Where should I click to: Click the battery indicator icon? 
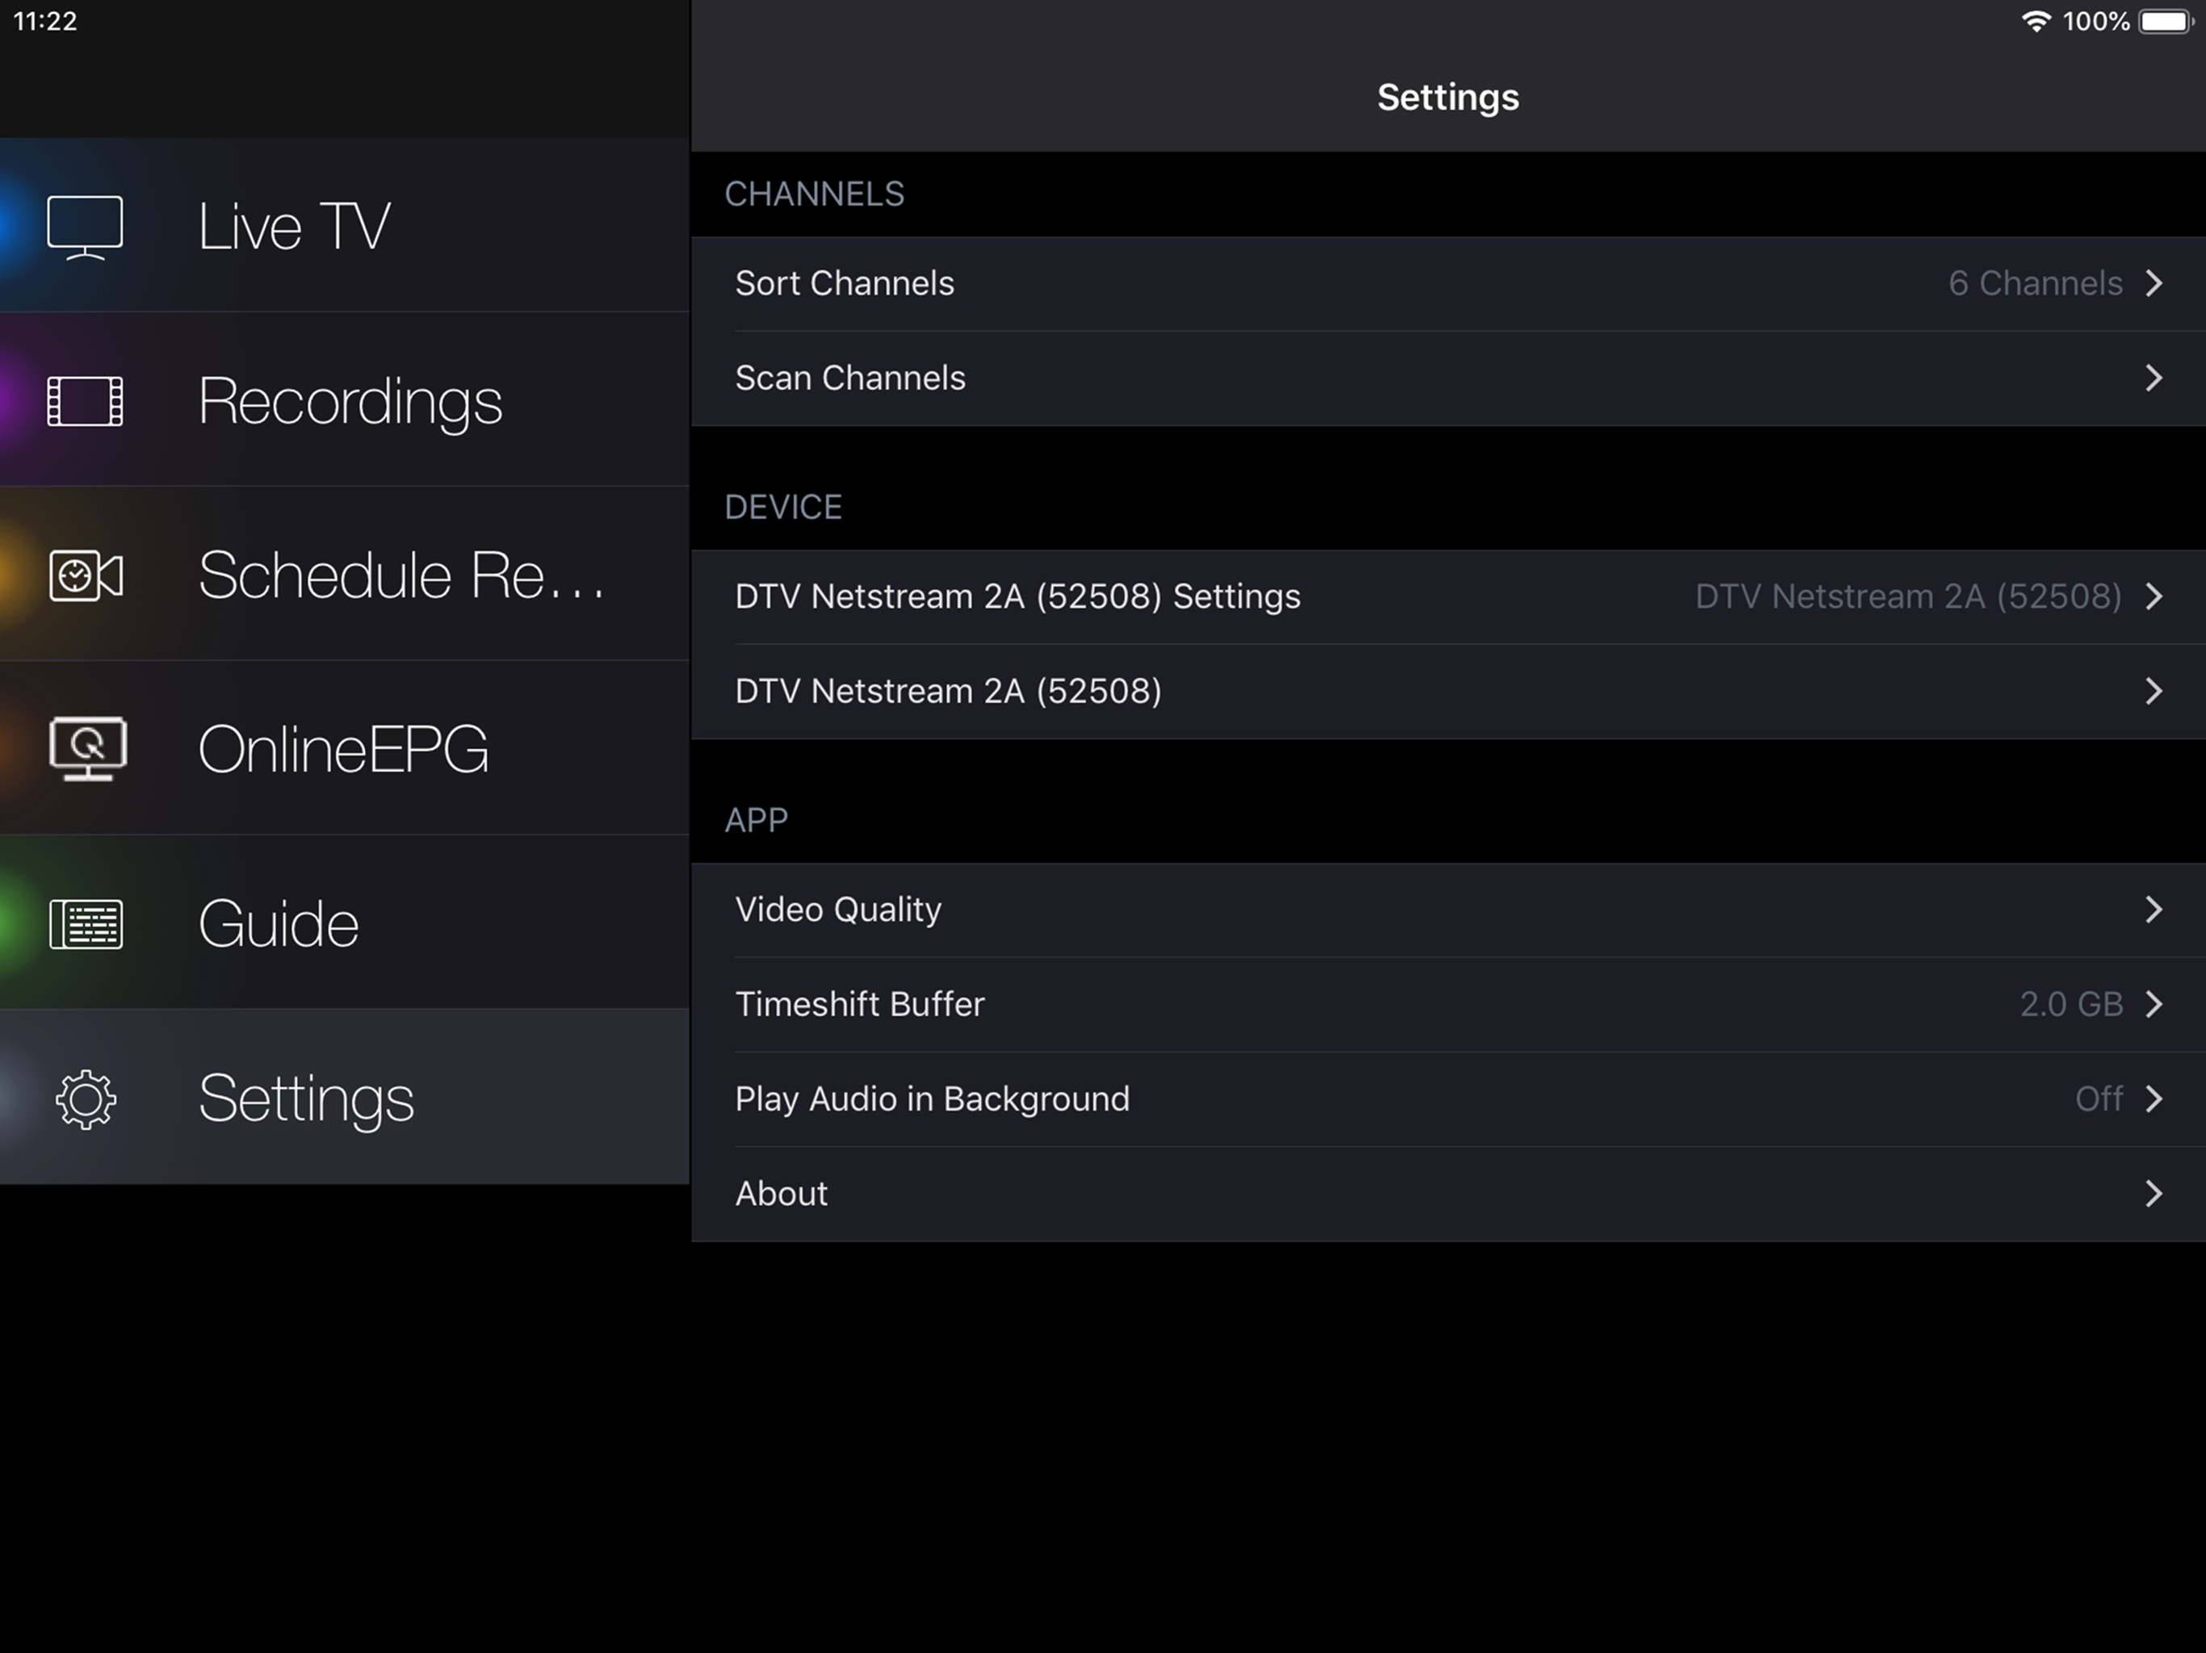(x=2165, y=21)
